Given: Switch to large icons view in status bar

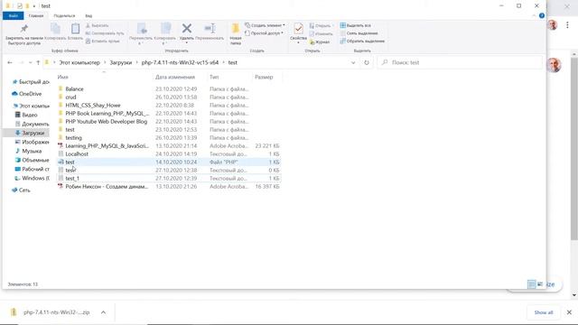Looking at the screenshot, I should pyautogui.click(x=540, y=284).
